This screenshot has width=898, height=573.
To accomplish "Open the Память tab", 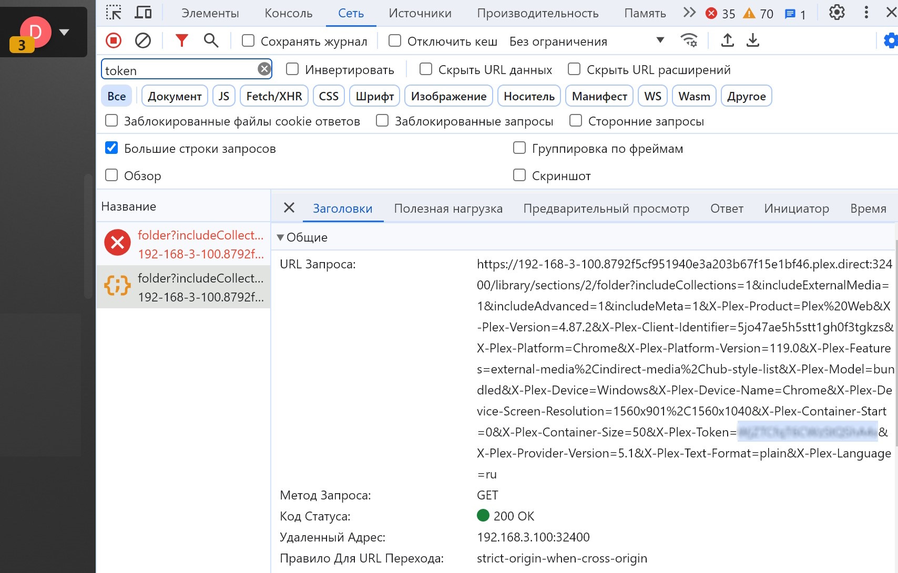I will click(x=645, y=13).
